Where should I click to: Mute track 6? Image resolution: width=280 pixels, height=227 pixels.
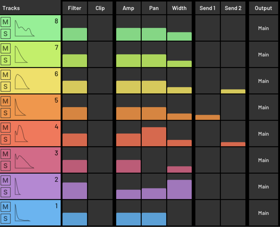[6, 75]
